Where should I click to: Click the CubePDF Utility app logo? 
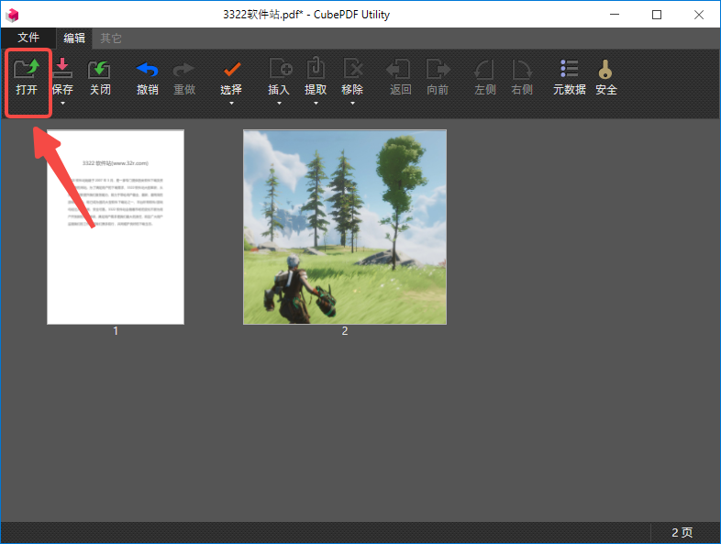coord(13,15)
